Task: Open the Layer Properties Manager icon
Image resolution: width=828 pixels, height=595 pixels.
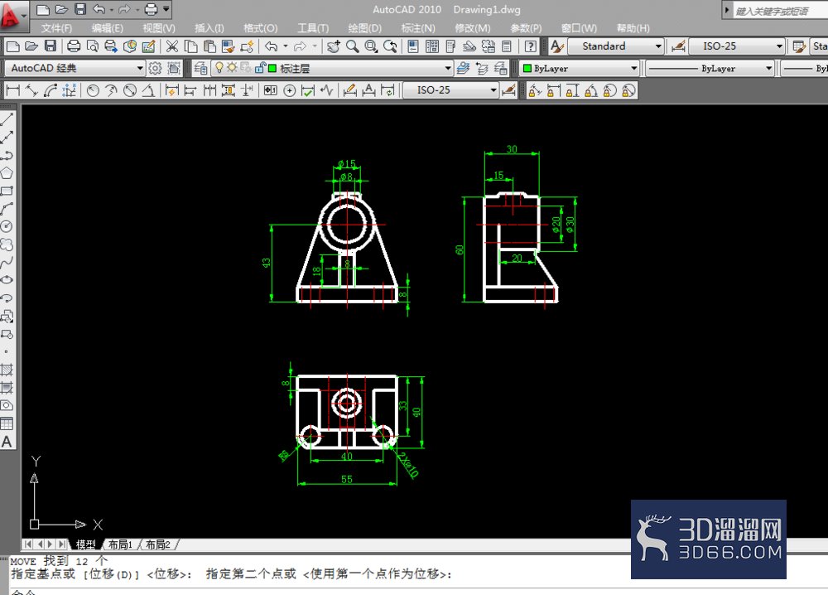Action: [x=200, y=68]
